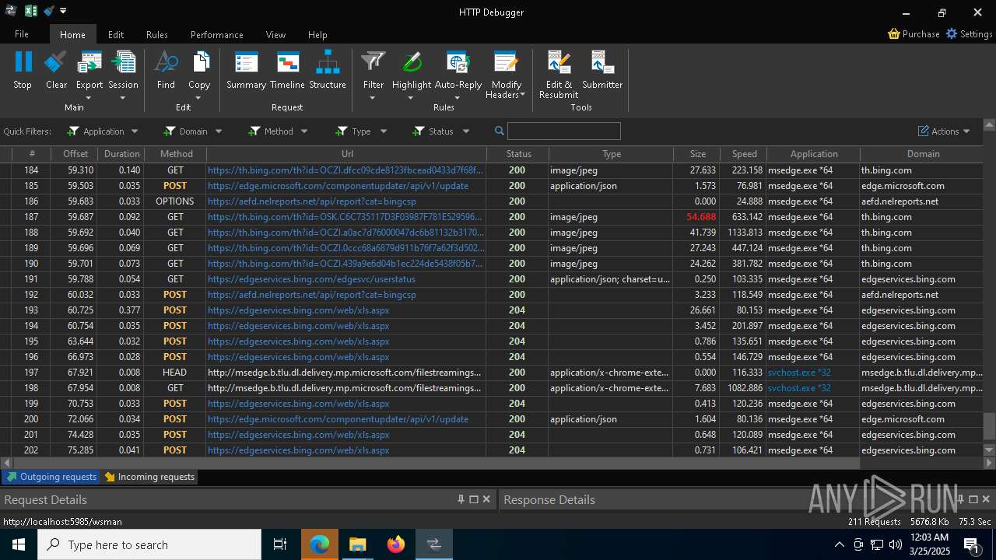The image size is (996, 560).
Task: Click the quick filter search magnifier
Action: pos(500,131)
